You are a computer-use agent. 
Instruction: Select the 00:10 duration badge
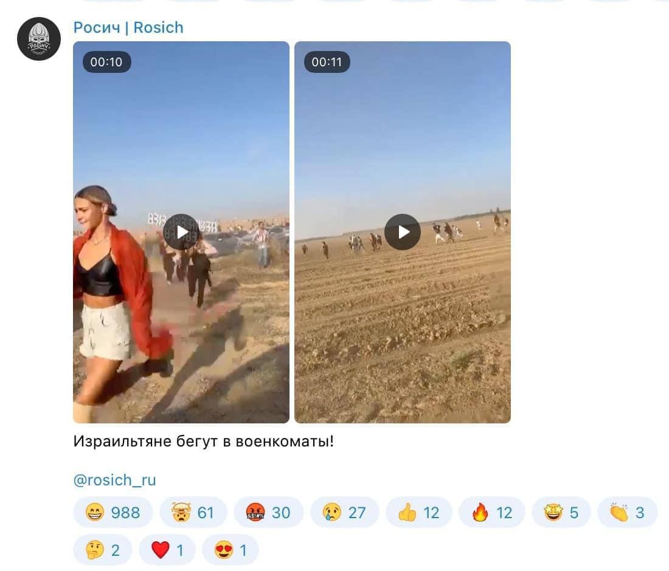pyautogui.click(x=106, y=62)
